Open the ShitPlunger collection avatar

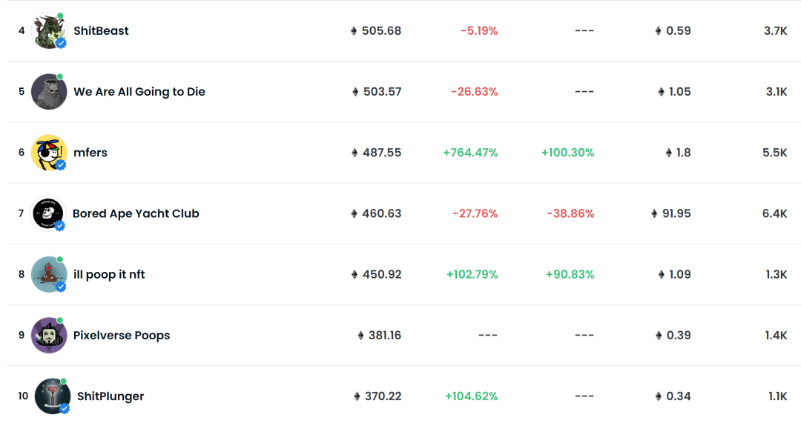pos(53,396)
